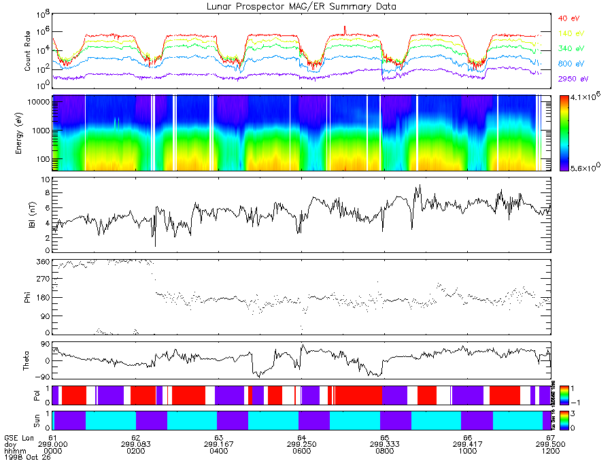Click the plot title Lunar Prospector MAG/ER Summary Data
Screen dimensions: 612x476
(x=302, y=6)
